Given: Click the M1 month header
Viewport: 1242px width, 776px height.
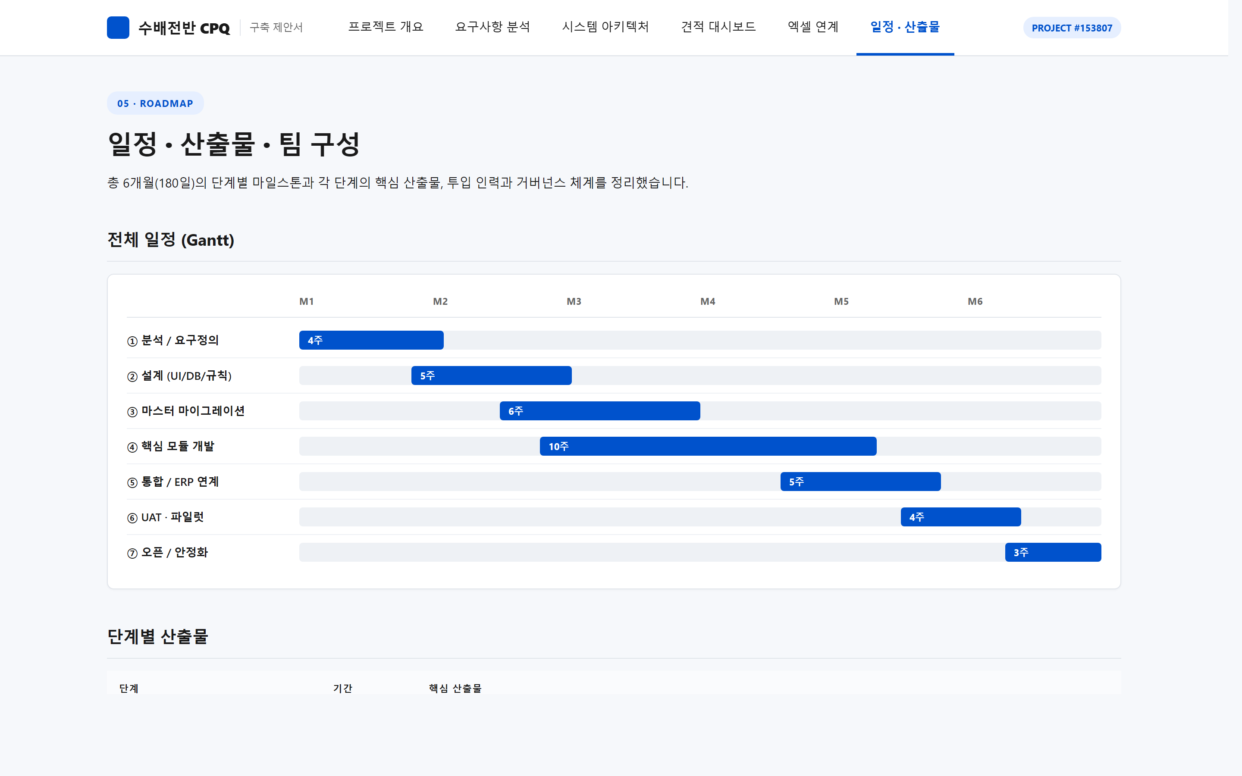Looking at the screenshot, I should (306, 301).
